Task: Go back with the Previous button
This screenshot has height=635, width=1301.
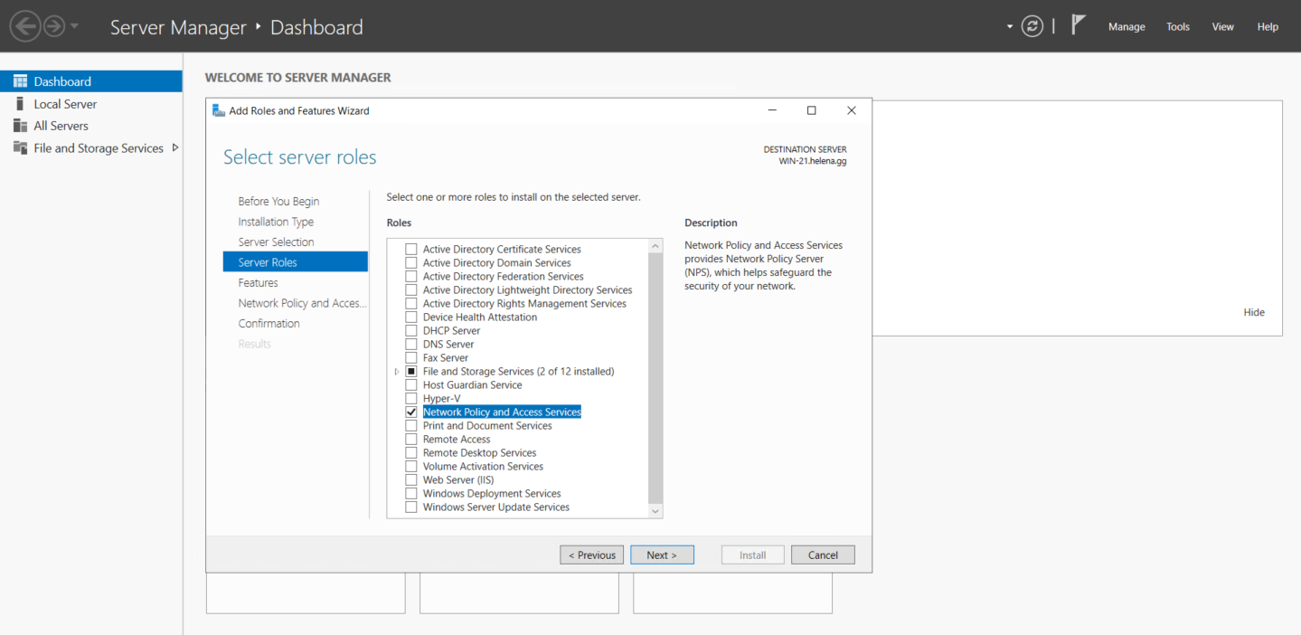Action: 591,555
